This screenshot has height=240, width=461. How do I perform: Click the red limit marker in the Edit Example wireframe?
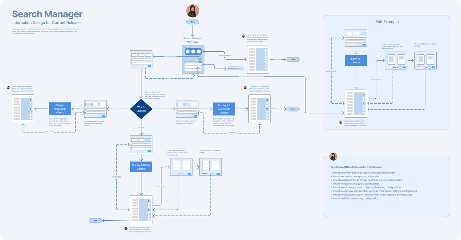(x=419, y=67)
